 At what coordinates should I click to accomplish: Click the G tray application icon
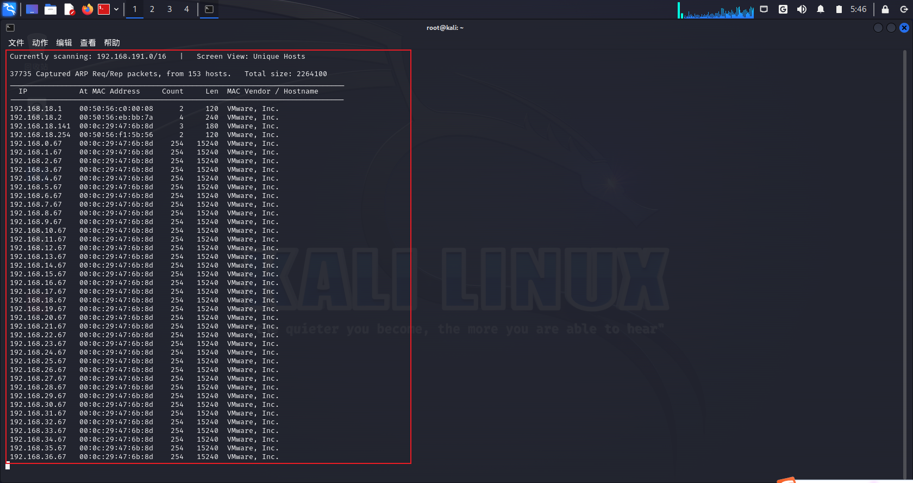point(783,9)
